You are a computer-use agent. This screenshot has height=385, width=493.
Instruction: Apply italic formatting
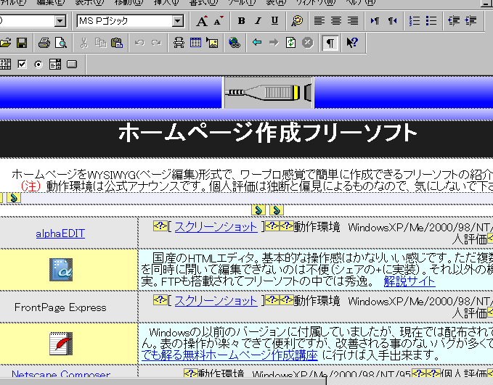tap(258, 21)
